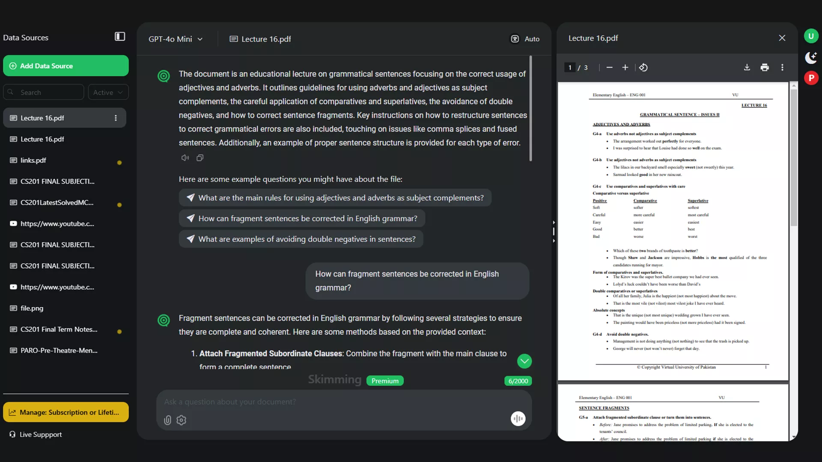Download the Lecture 16 PDF
Image resolution: width=822 pixels, height=462 pixels.
pyautogui.click(x=747, y=68)
